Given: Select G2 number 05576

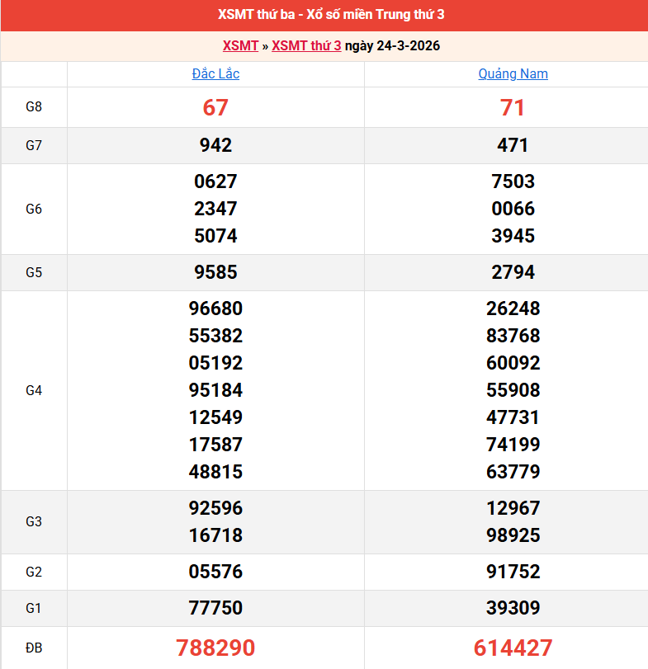Looking at the screenshot, I should point(215,572).
